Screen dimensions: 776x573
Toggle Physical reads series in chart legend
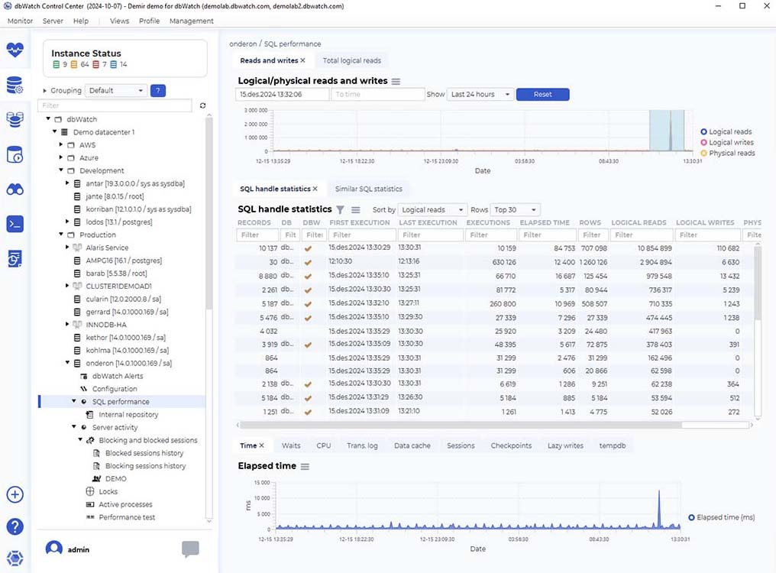point(727,153)
